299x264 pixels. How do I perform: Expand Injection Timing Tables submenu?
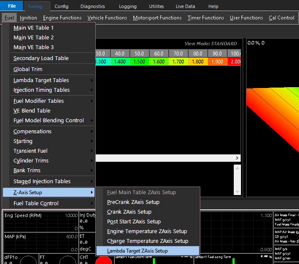click(42, 90)
